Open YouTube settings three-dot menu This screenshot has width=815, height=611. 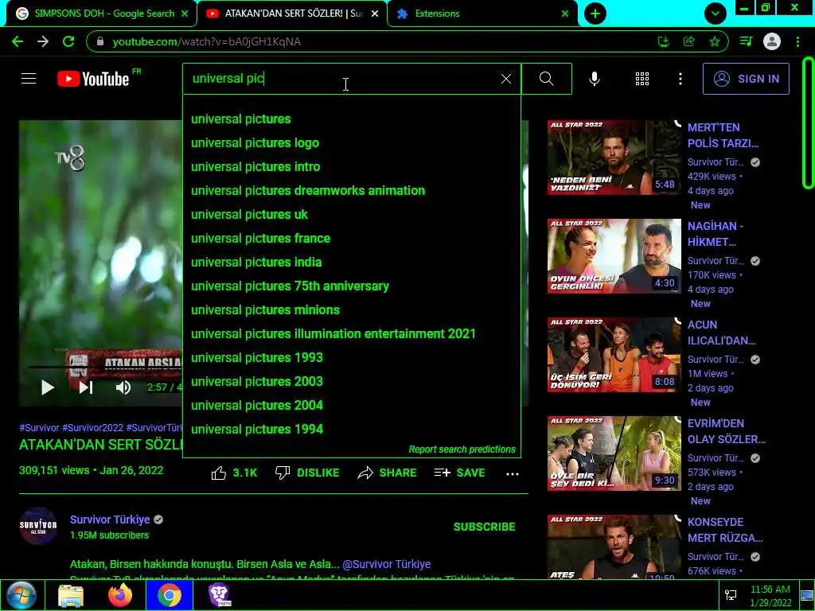pos(680,79)
